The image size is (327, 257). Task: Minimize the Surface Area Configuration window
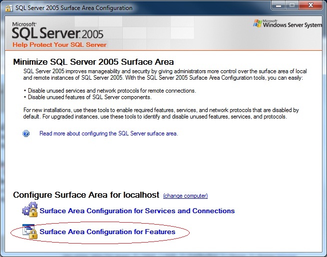coord(279,5)
